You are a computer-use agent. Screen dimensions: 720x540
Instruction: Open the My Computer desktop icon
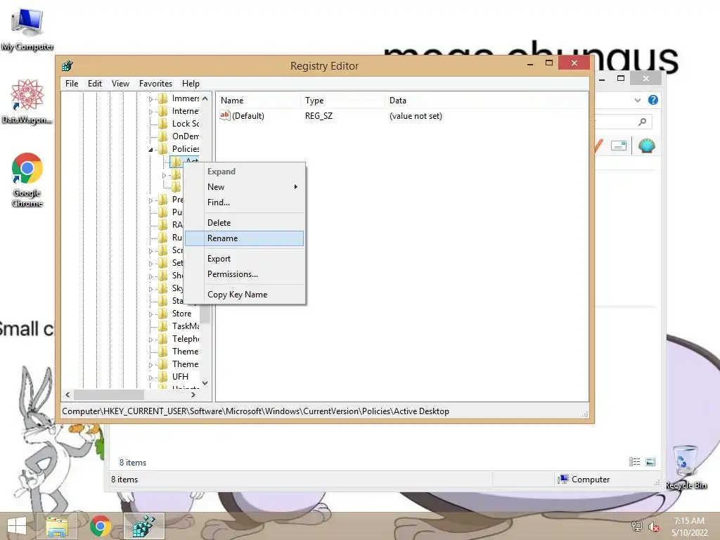[27, 29]
